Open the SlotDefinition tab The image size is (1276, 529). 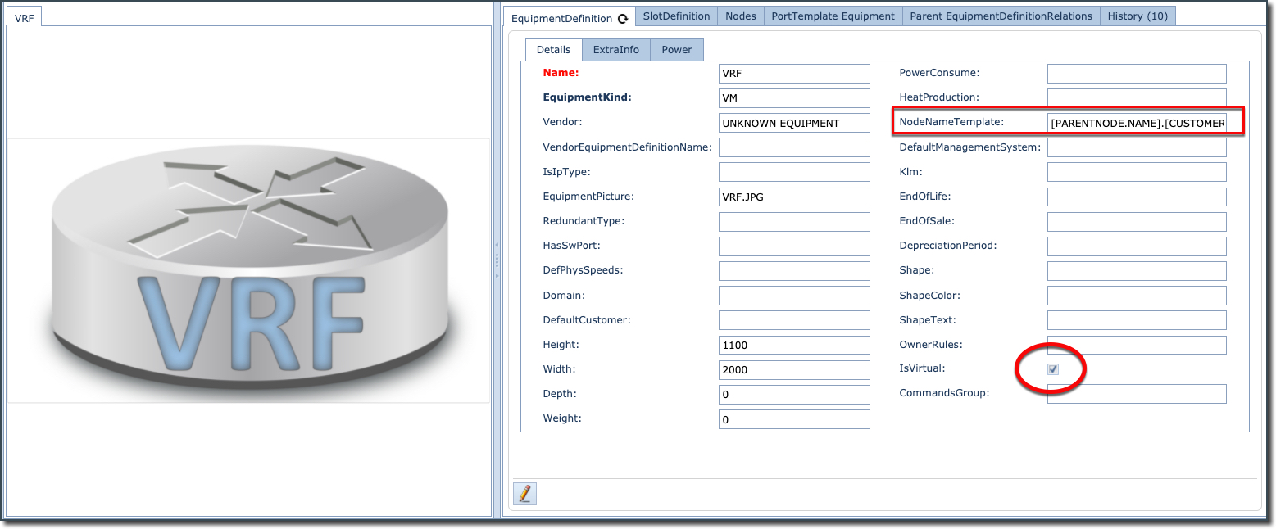(676, 16)
